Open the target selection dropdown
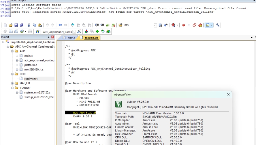 pyautogui.click(x=74, y=32)
